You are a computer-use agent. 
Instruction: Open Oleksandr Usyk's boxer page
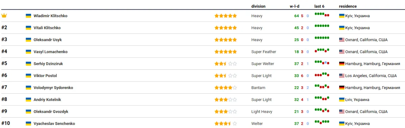click(x=48, y=40)
